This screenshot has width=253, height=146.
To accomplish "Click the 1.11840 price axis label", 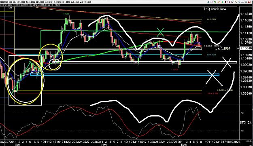I will [x=246, y=14].
